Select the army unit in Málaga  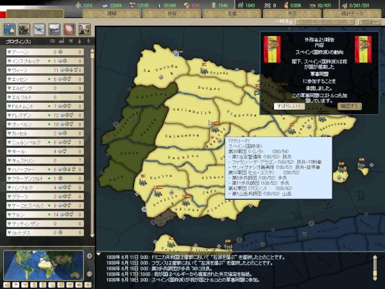coord(186,203)
